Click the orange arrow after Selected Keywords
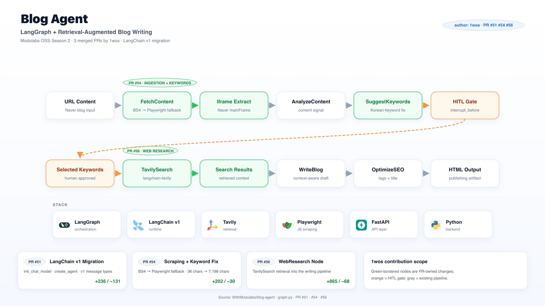This screenshot has height=306, width=545. click(118, 173)
